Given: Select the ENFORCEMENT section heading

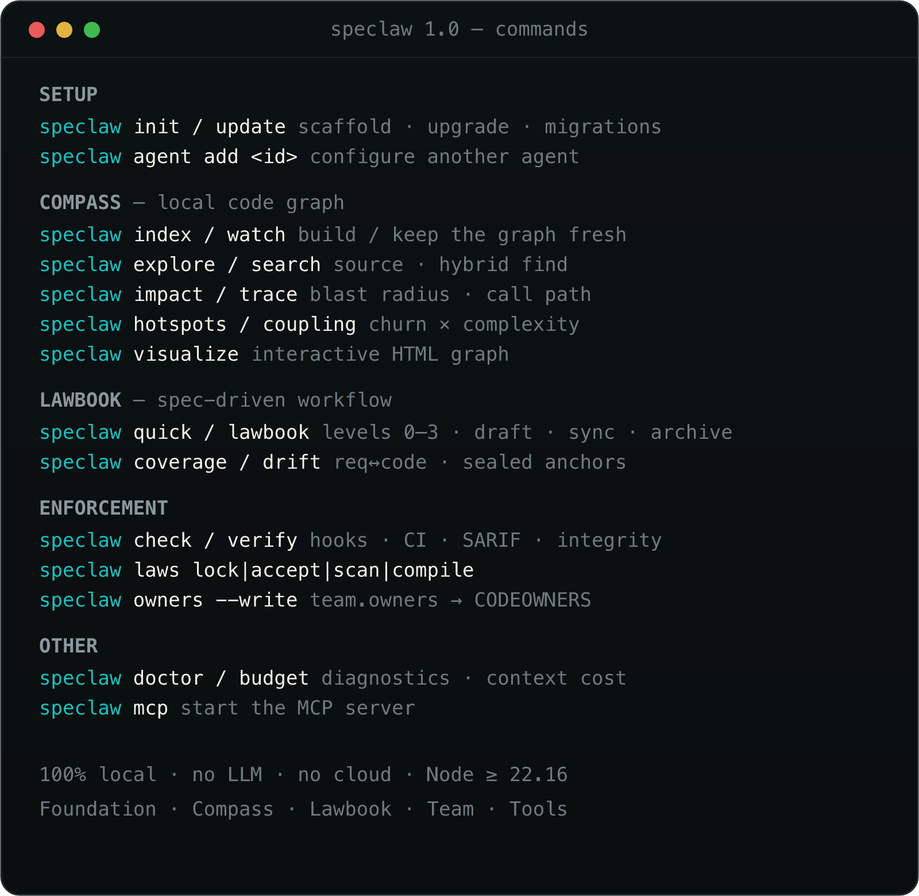Looking at the screenshot, I should coord(104,508).
